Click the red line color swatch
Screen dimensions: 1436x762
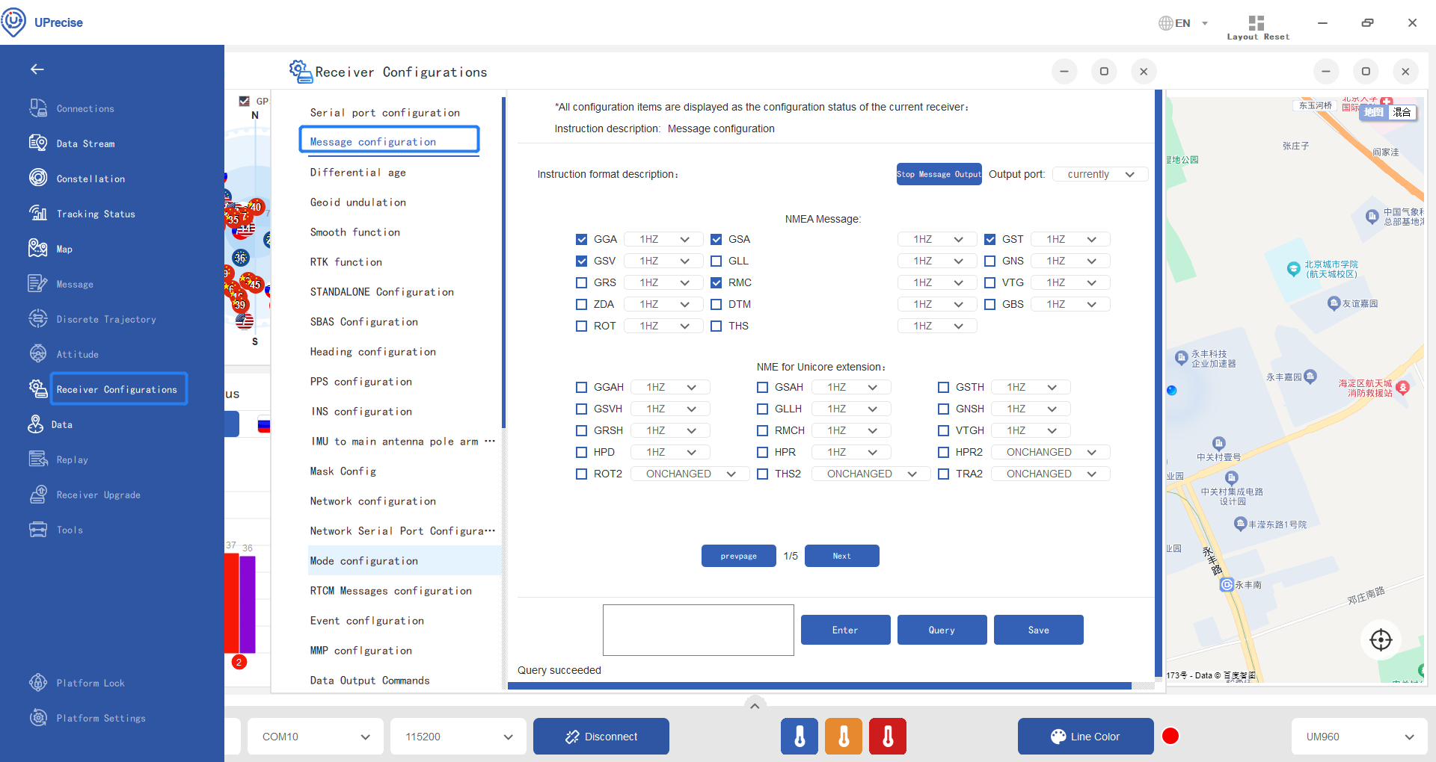click(x=1170, y=737)
